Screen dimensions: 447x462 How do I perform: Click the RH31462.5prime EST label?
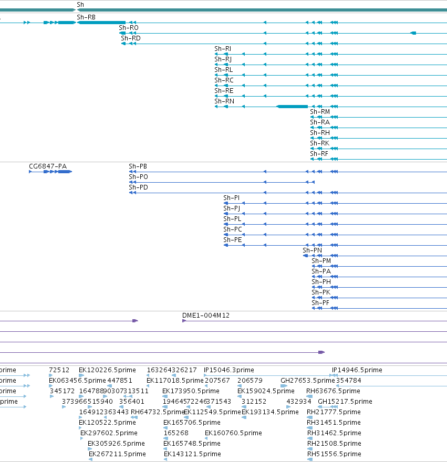pos(334,433)
